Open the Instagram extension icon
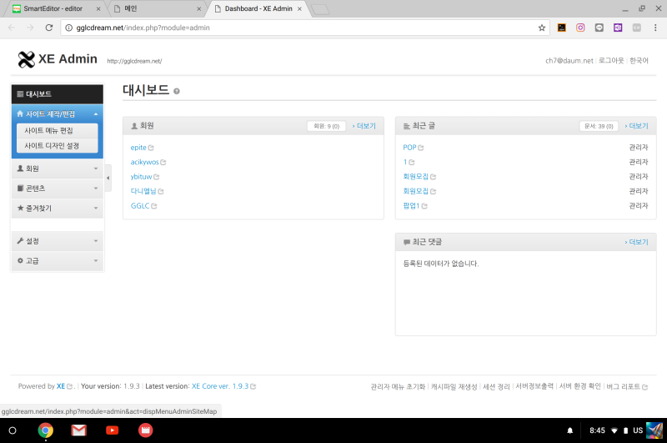The height and width of the screenshot is (443, 667). [x=580, y=28]
